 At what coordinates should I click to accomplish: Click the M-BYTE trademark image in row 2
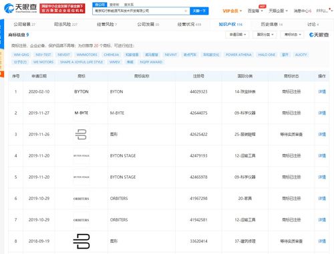click(x=81, y=113)
